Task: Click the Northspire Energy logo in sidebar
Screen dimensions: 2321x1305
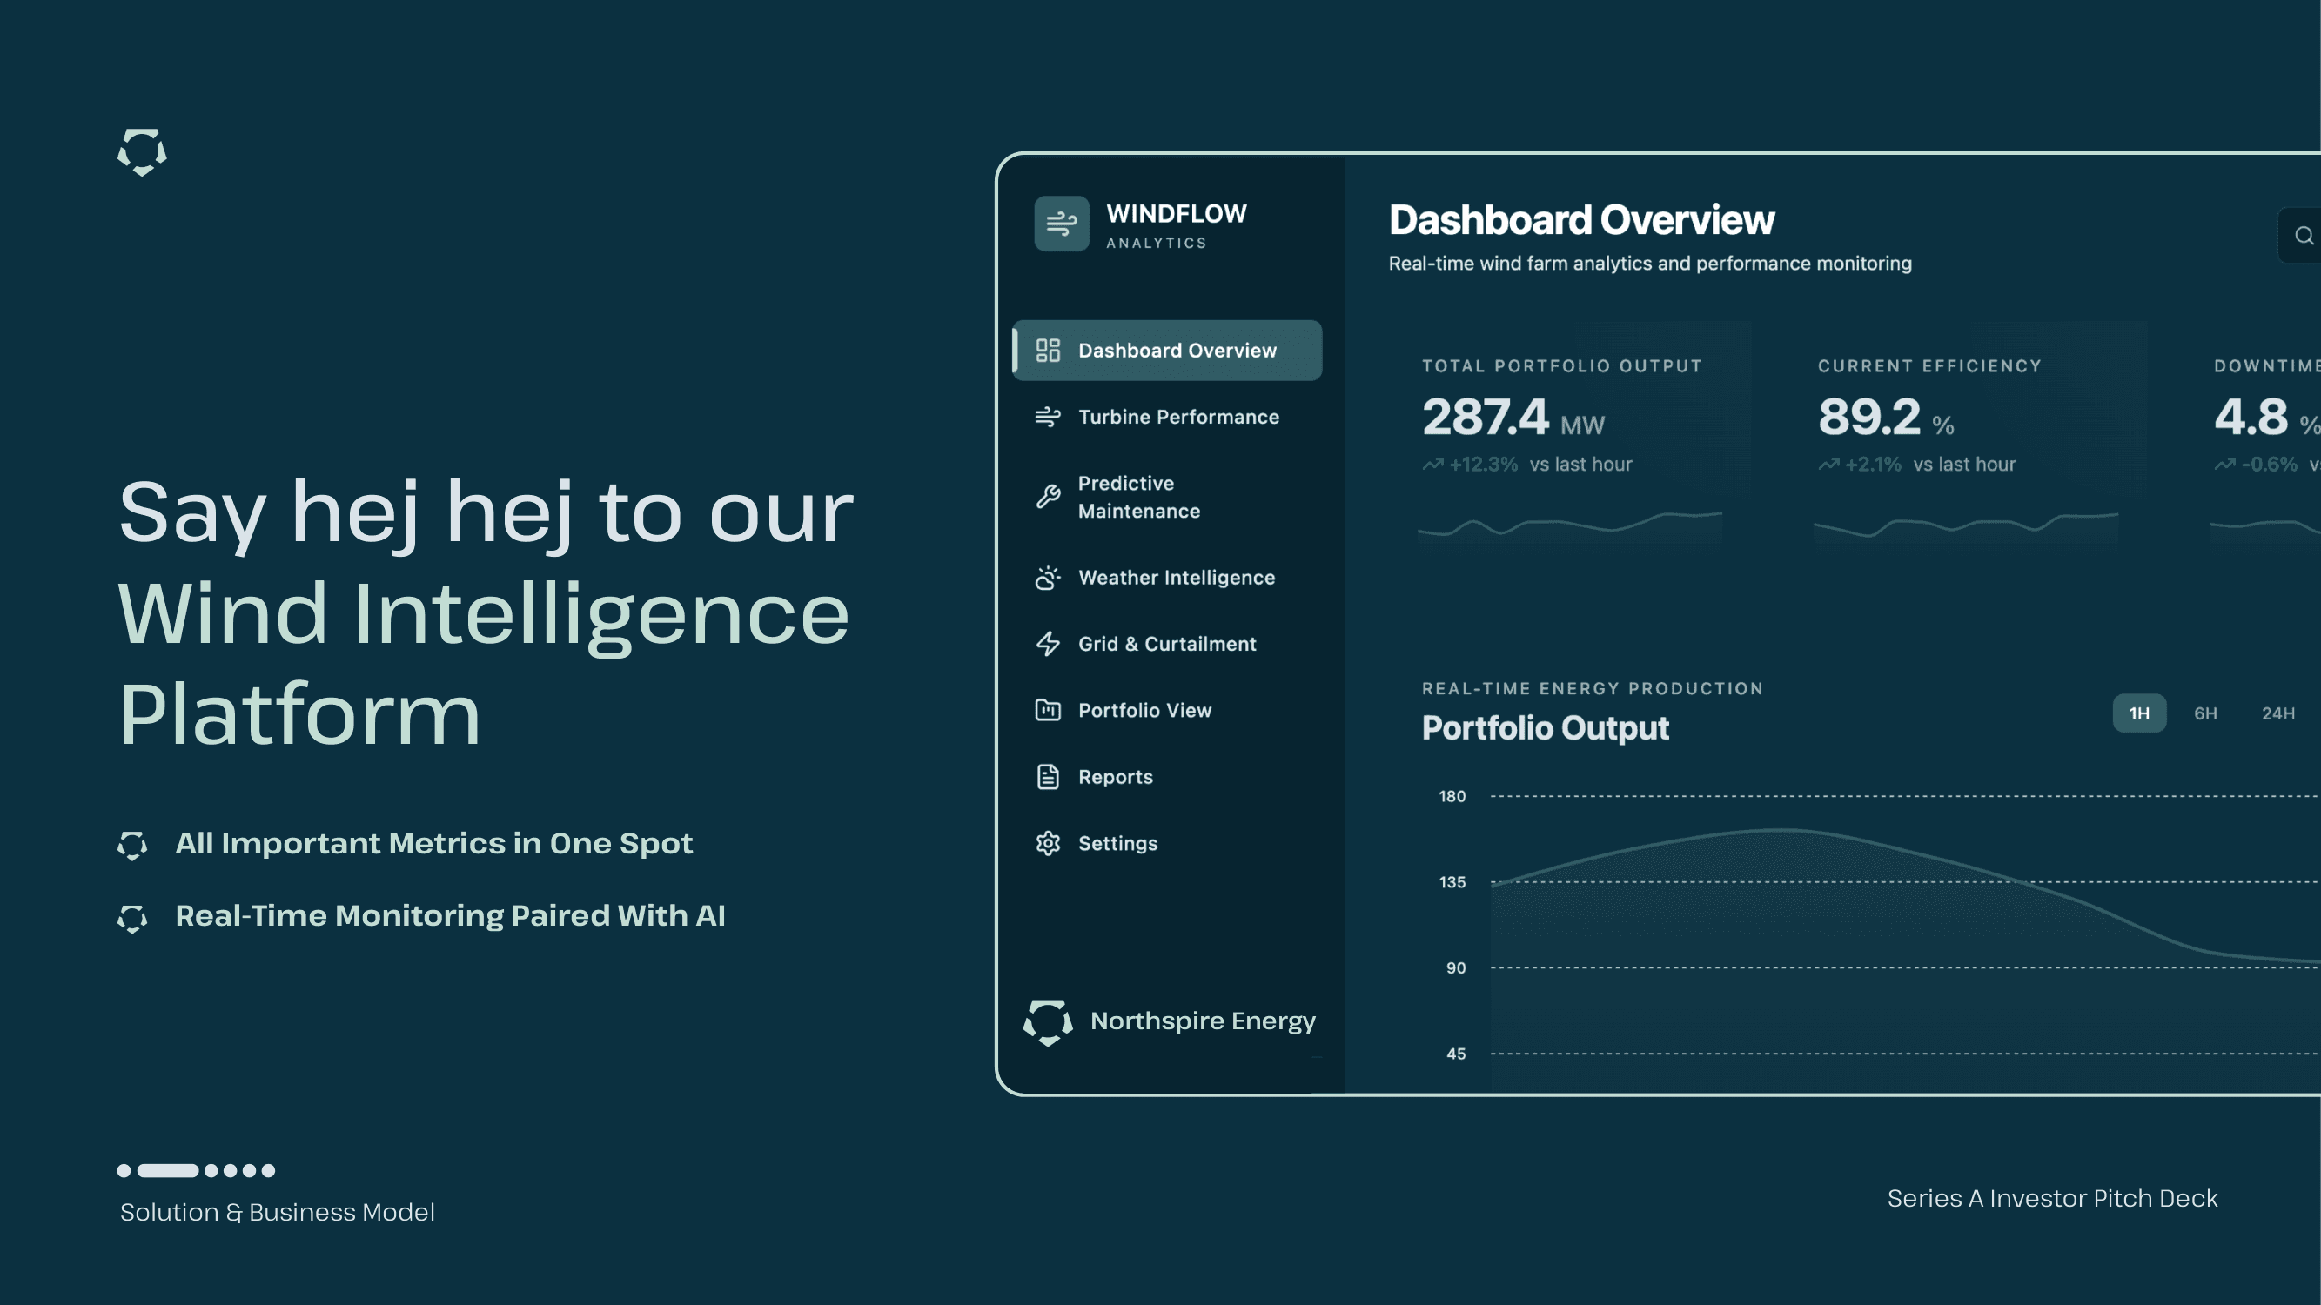Action: coord(1048,1021)
